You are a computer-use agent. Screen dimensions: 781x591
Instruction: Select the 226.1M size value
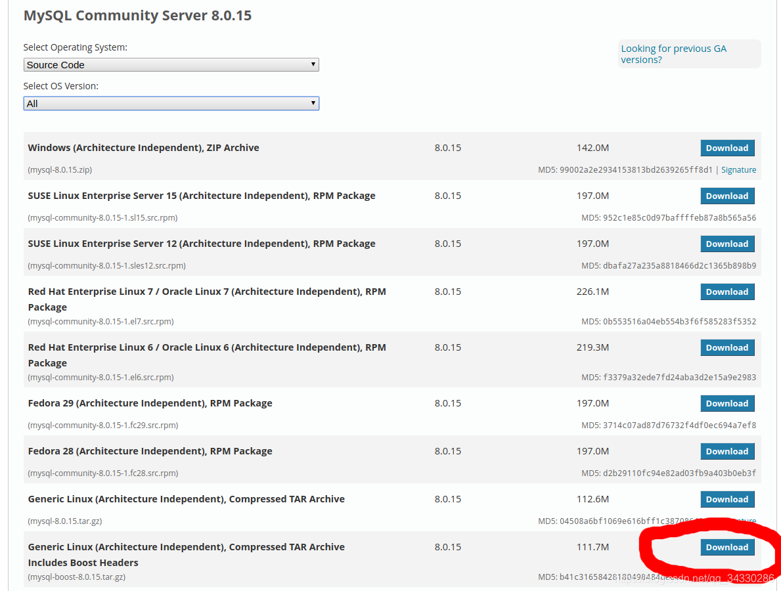click(x=592, y=292)
